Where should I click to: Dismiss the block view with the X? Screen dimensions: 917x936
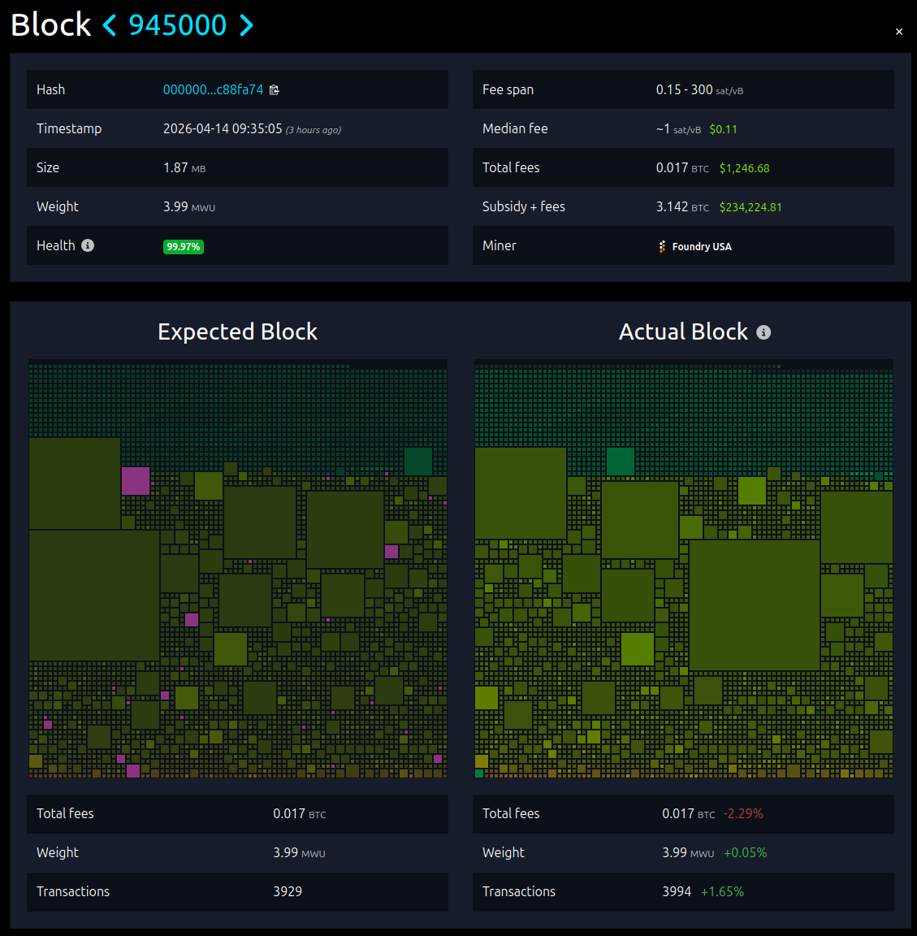(x=898, y=31)
